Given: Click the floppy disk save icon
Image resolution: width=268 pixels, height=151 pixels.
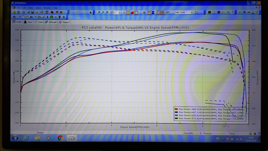Looking at the screenshot, I should click(33, 12).
